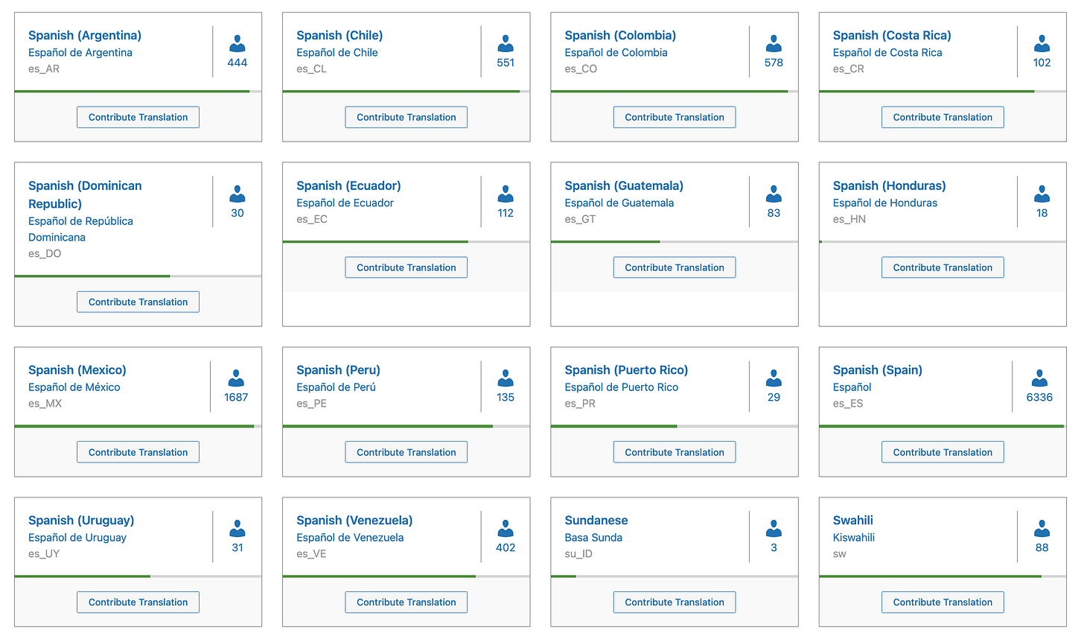1084x642 pixels.
Task: Click contributors icon on Spanish (Ecuador) card
Action: [x=506, y=194]
